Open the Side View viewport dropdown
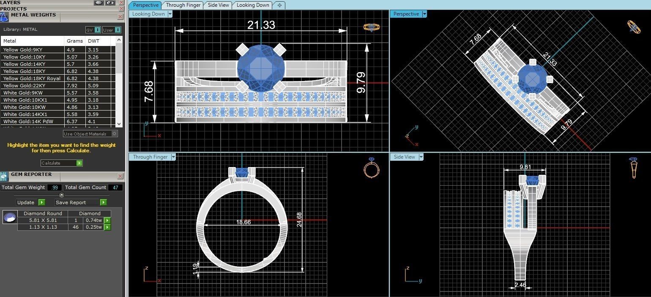 [421, 157]
